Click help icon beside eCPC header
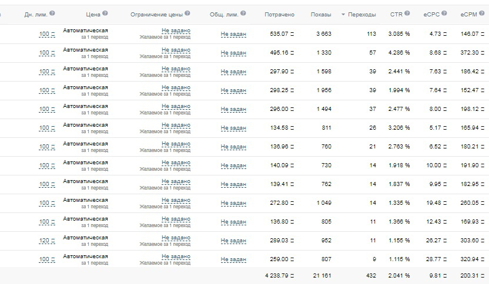 [x=444, y=13]
